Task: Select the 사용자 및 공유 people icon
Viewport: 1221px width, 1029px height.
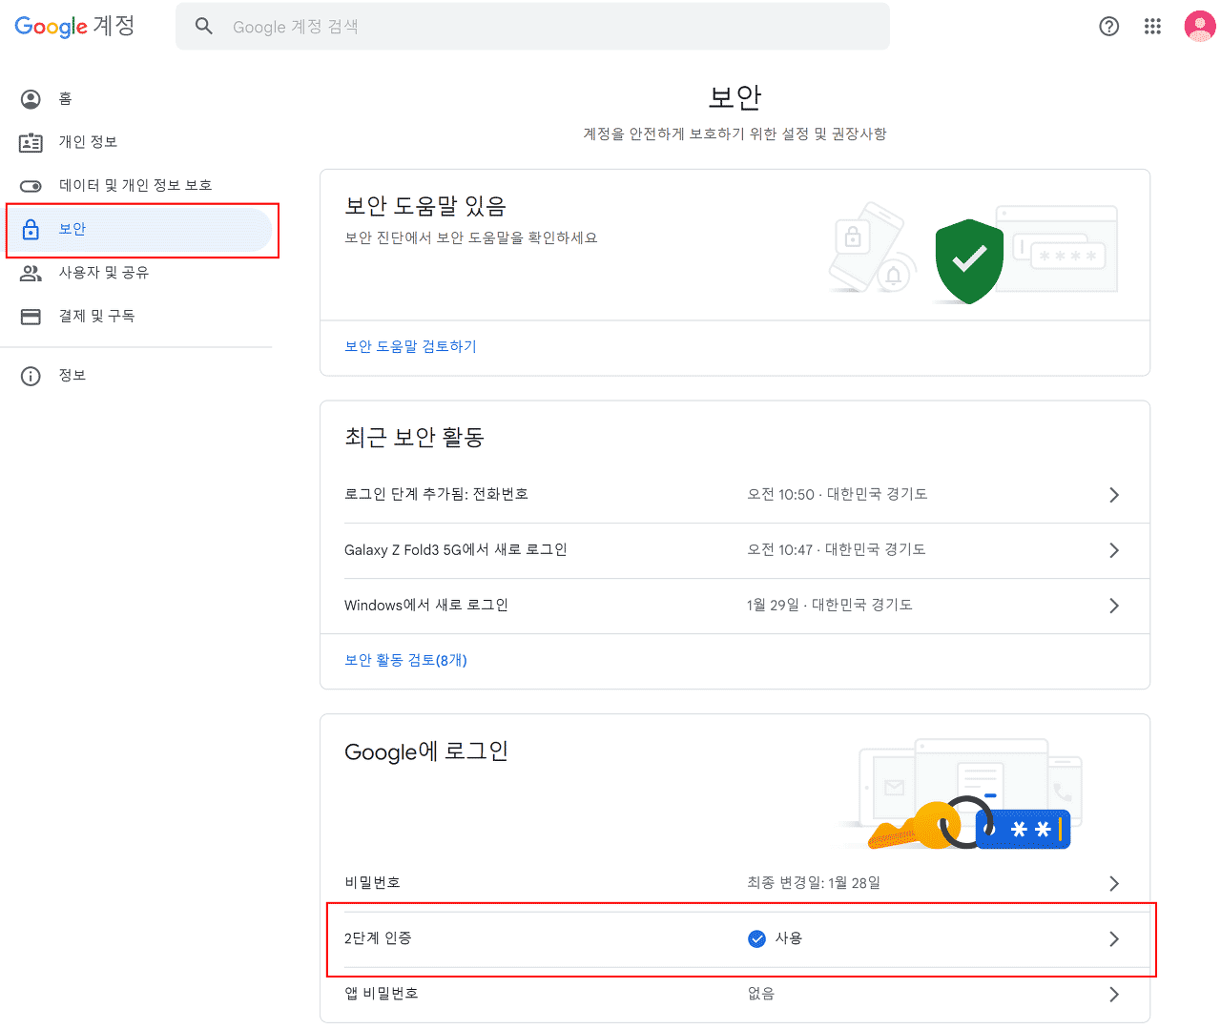Action: (31, 273)
